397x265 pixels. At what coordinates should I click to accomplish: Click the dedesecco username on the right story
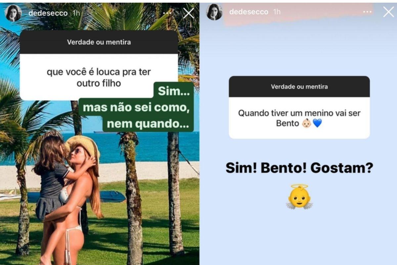pyautogui.click(x=249, y=12)
